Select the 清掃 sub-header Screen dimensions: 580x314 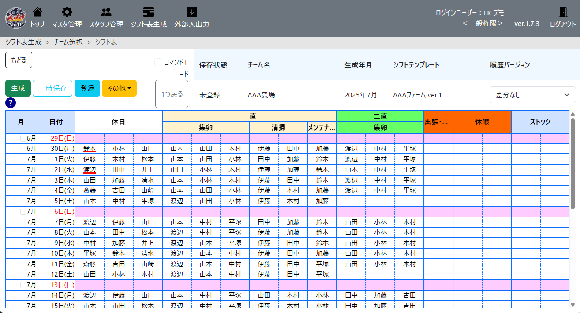click(278, 127)
